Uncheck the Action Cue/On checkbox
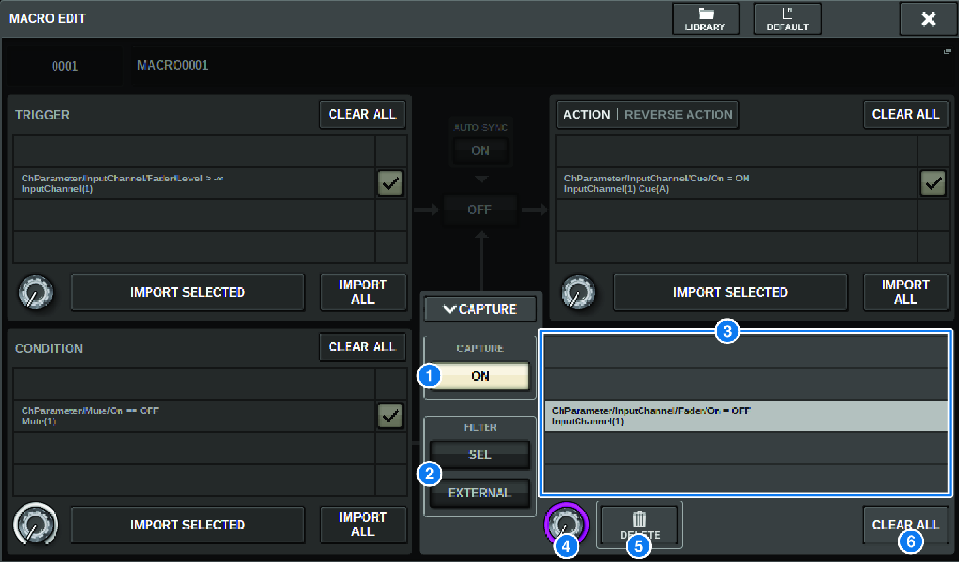This screenshot has width=959, height=566. click(933, 183)
